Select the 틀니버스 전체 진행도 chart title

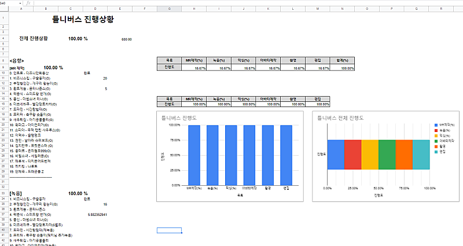click(x=340, y=118)
